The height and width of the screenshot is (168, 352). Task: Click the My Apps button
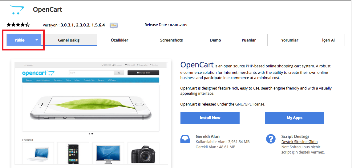click(294, 118)
